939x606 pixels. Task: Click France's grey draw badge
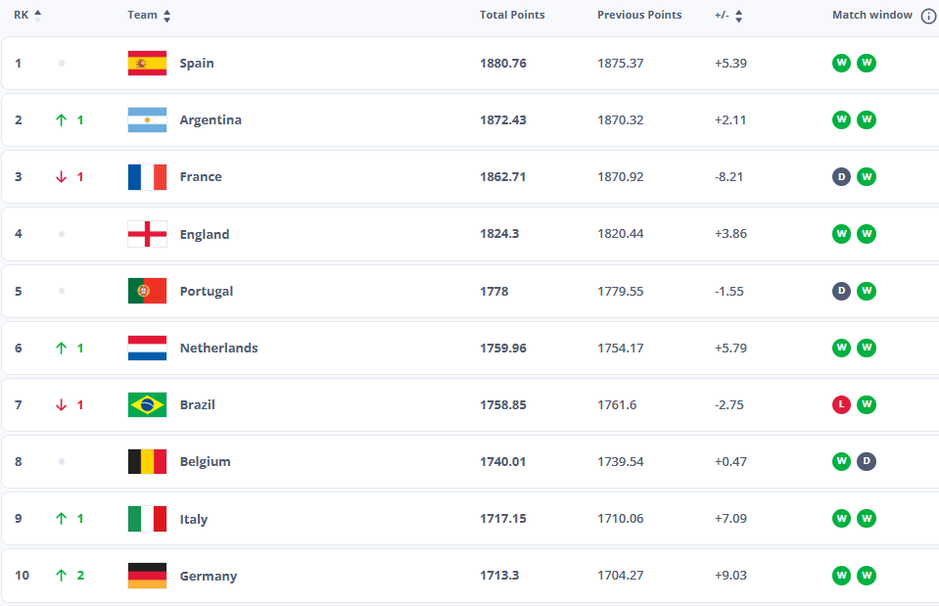click(x=841, y=177)
